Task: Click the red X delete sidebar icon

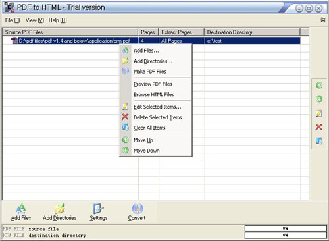Action: [319, 127]
